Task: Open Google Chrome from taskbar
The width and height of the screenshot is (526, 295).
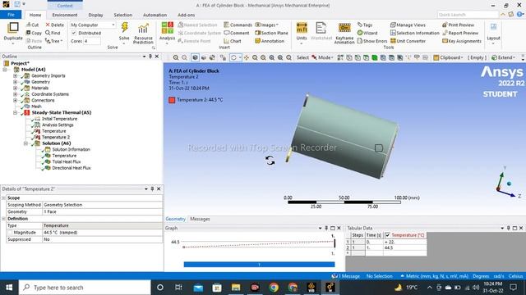Action: tap(274, 288)
